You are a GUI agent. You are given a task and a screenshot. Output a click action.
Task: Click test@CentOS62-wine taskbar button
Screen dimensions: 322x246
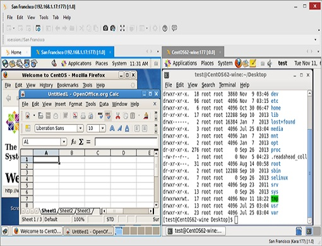click(196, 231)
